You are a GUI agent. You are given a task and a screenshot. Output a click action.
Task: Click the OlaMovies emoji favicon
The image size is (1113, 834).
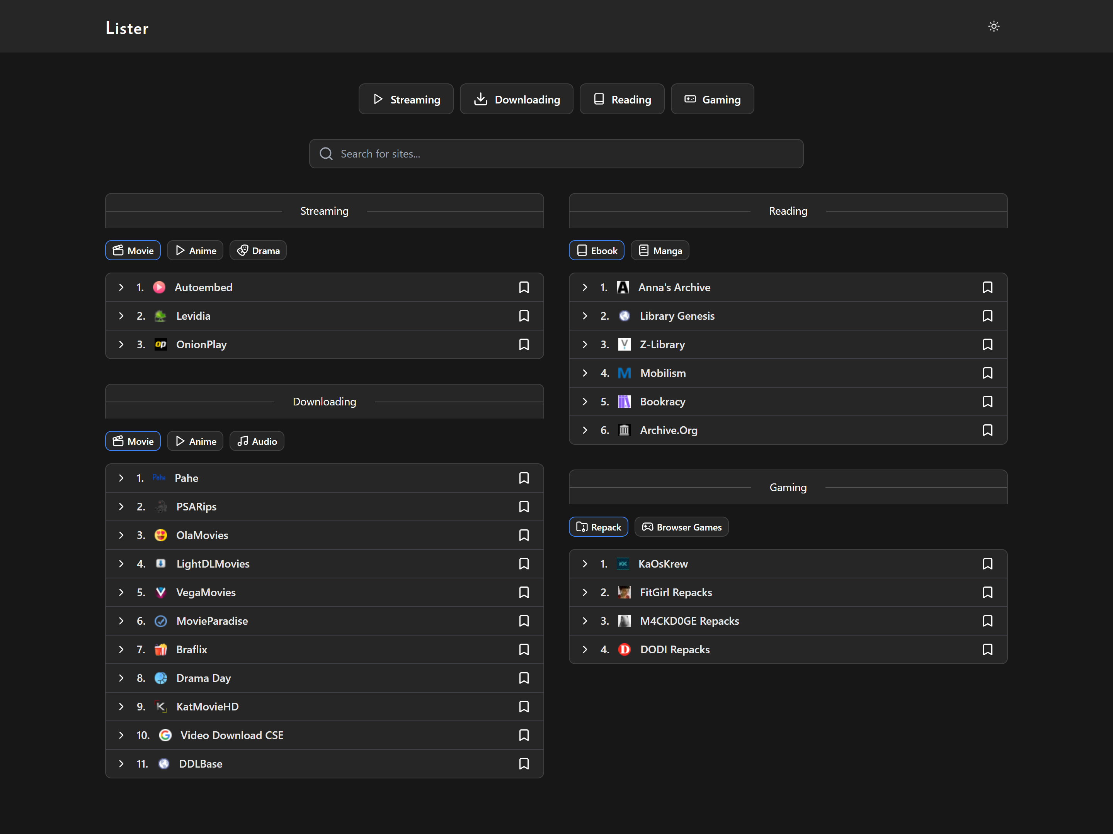pyautogui.click(x=160, y=535)
